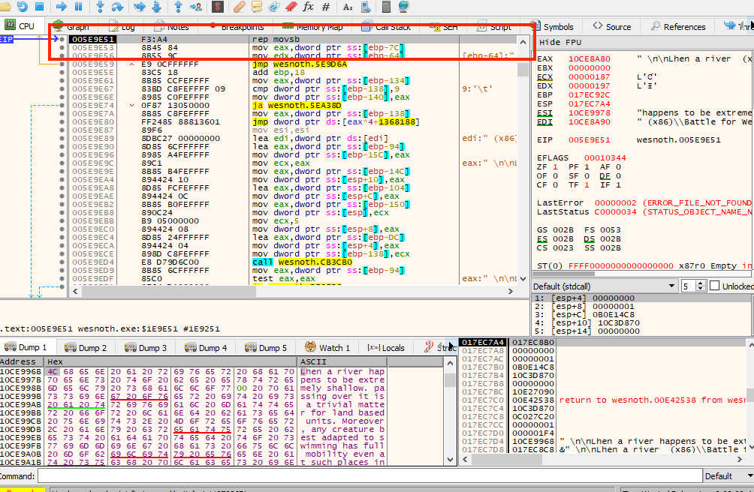The height and width of the screenshot is (492, 754).
Task: Restart the debugged program
Action: pyautogui.click(x=22, y=6)
